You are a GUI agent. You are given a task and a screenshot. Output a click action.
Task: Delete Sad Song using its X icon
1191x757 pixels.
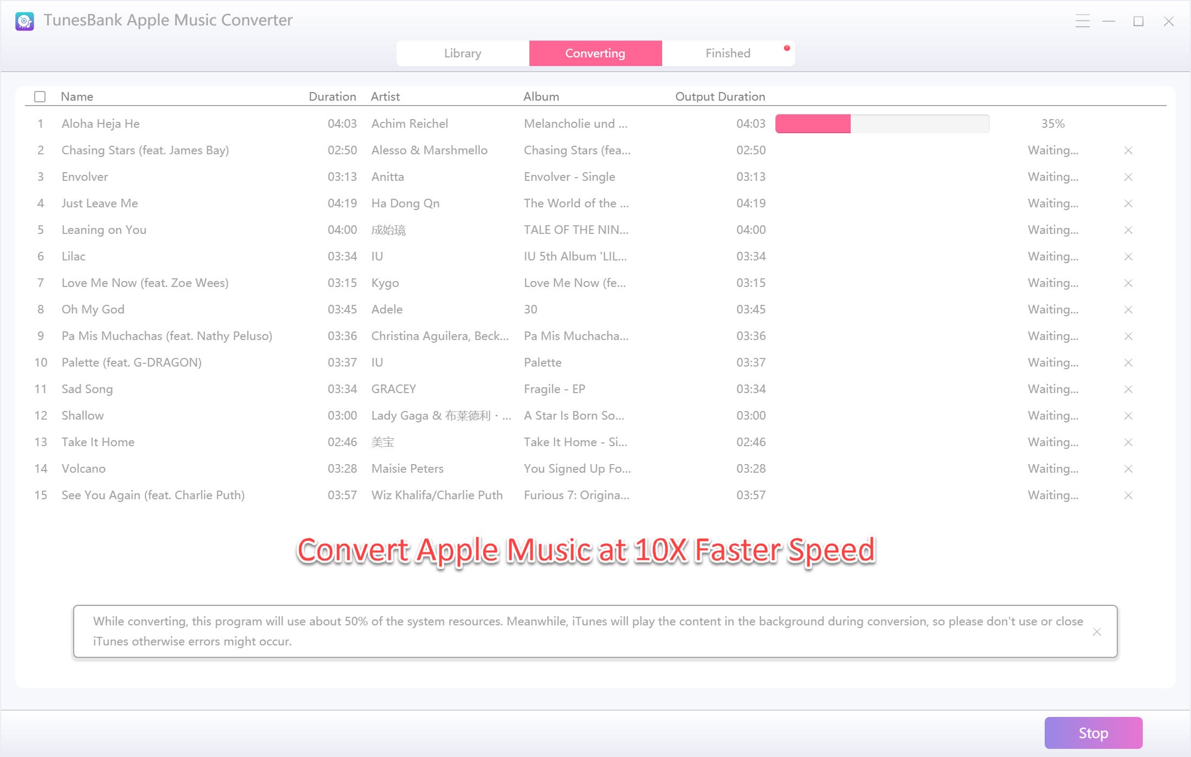point(1128,389)
